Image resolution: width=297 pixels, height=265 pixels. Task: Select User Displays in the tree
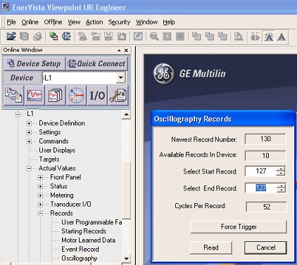click(x=57, y=150)
